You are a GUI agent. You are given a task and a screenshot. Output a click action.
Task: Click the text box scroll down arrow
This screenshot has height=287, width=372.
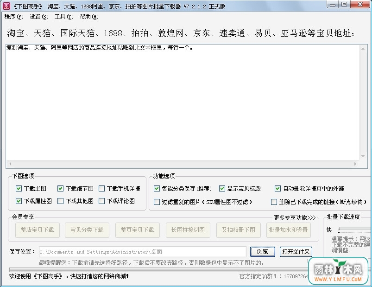coord(363,156)
